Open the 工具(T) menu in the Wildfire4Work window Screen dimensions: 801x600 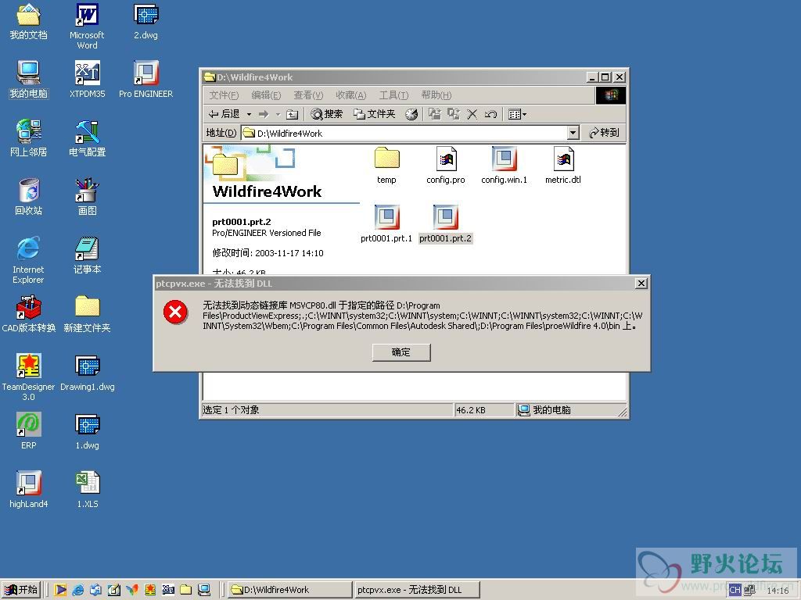393,95
